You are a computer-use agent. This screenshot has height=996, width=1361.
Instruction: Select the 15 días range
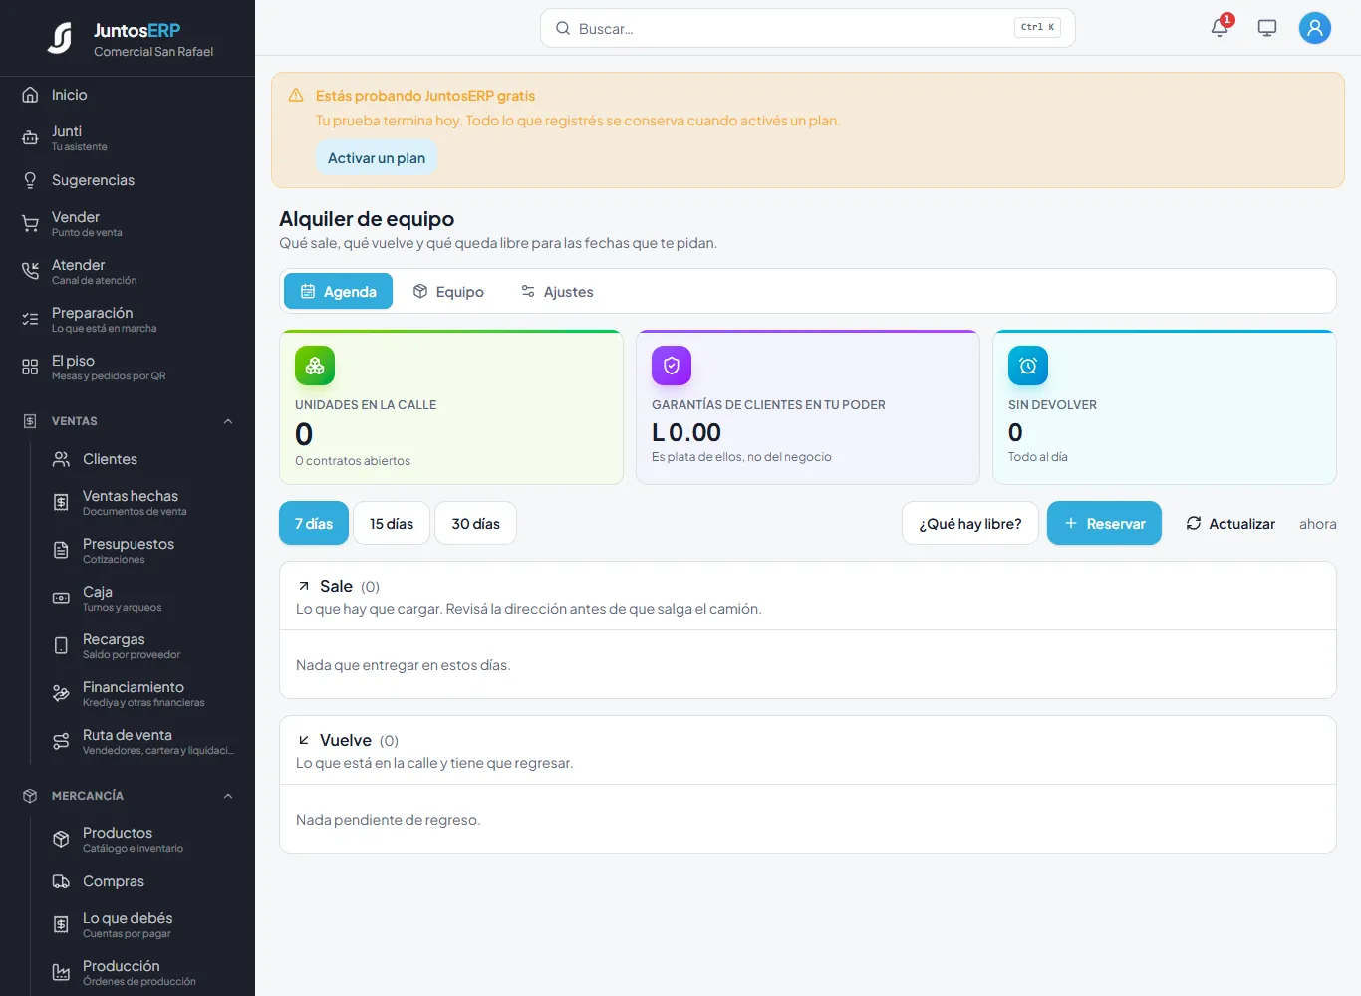[x=392, y=523]
